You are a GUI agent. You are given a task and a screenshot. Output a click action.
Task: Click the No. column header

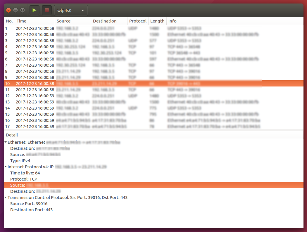pos(9,21)
